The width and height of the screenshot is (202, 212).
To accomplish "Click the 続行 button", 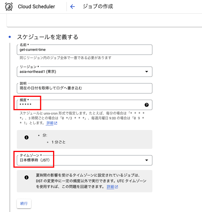I will (x=24, y=203).
